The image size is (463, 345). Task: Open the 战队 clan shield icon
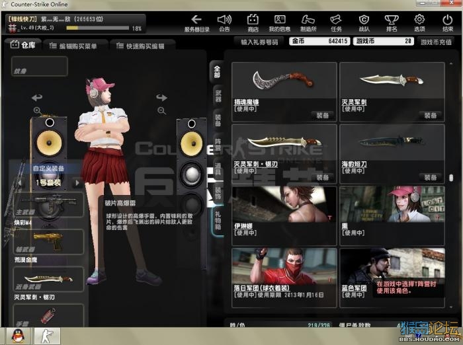pos(364,23)
